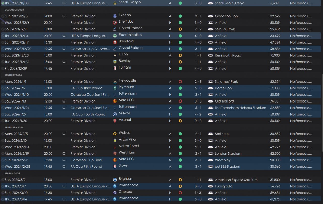This screenshot has width=323, height=204.
Task: Click No forecast cell on Stoke row
Action: pyautogui.click(x=301, y=167)
